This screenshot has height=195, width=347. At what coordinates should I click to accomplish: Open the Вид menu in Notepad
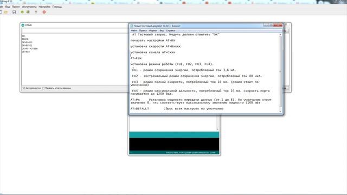[x=162, y=30]
